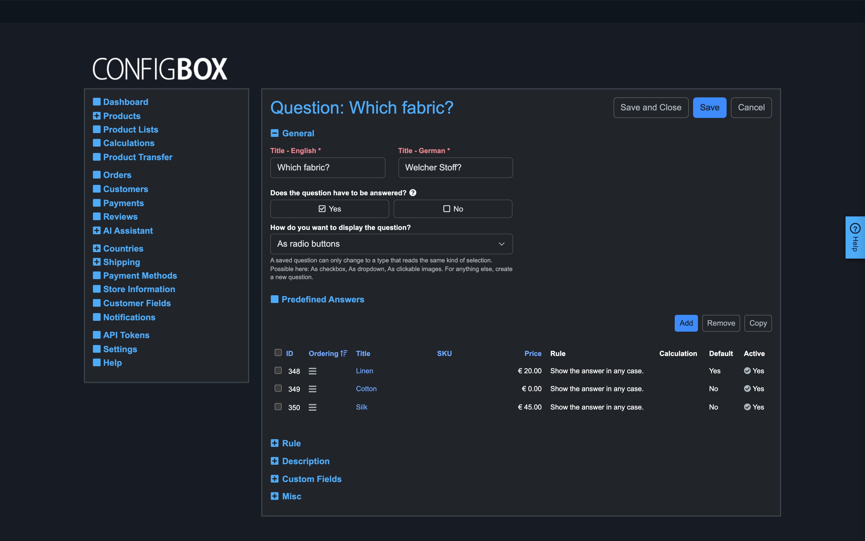The height and width of the screenshot is (541, 865).
Task: Click the drag handle icon for Cotton row
Action: coord(312,389)
